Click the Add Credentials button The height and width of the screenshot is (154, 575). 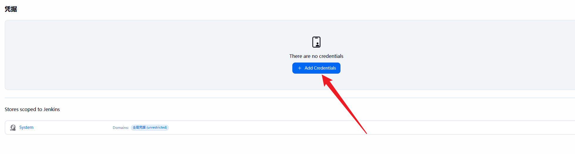316,68
